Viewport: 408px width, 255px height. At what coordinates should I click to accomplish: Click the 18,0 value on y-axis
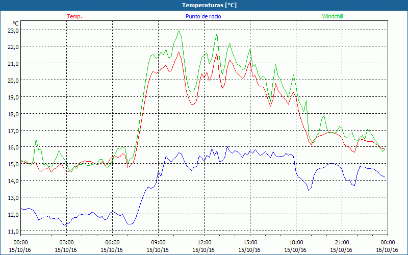pyautogui.click(x=13, y=114)
